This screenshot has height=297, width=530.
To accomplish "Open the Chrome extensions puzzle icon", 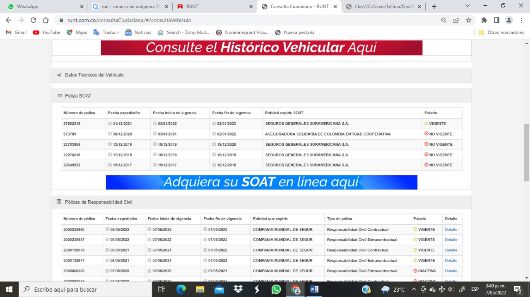I will tap(484, 20).
